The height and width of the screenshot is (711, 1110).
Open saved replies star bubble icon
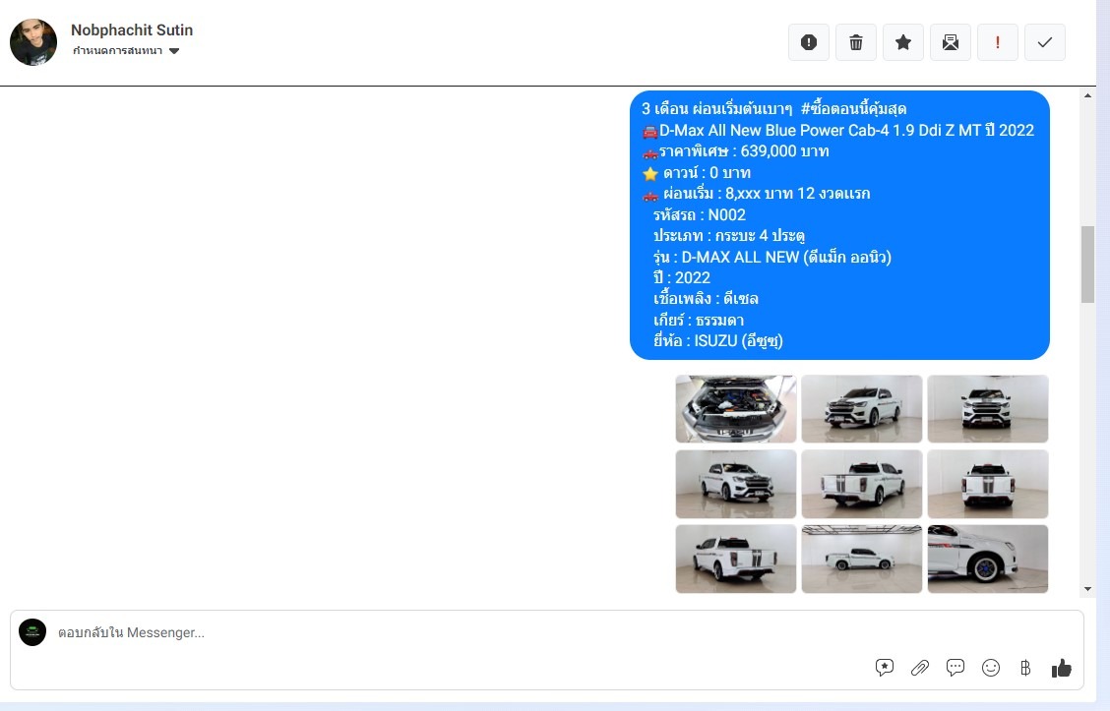[885, 667]
